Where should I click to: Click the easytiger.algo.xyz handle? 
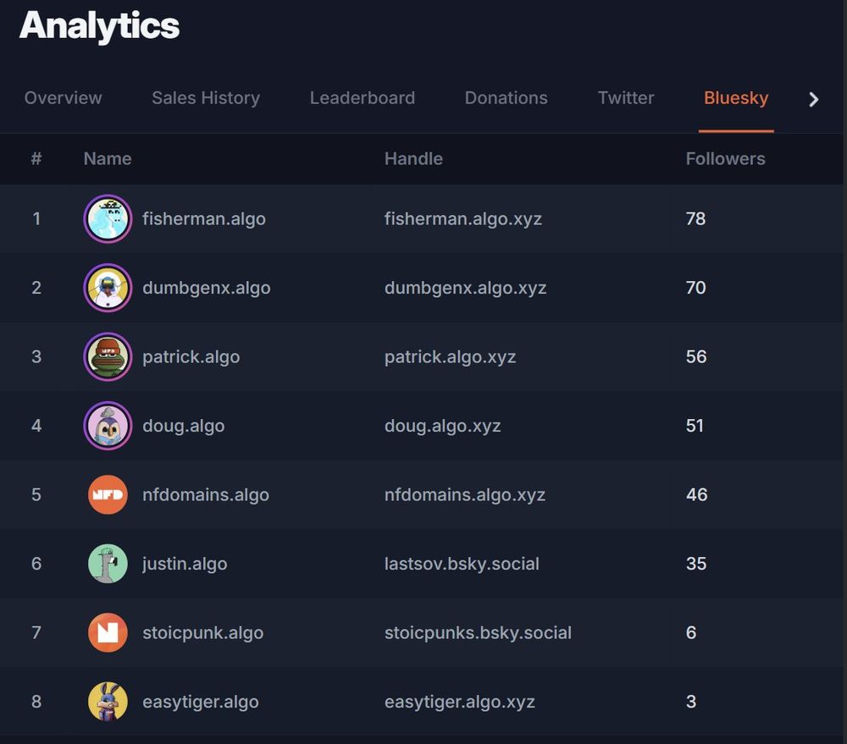click(x=460, y=702)
